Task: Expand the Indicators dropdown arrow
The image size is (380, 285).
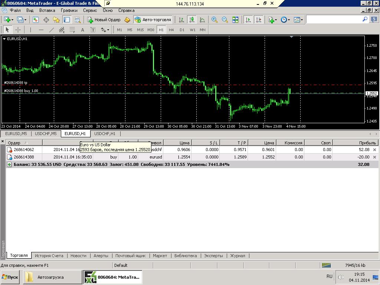Action: click(x=276, y=20)
